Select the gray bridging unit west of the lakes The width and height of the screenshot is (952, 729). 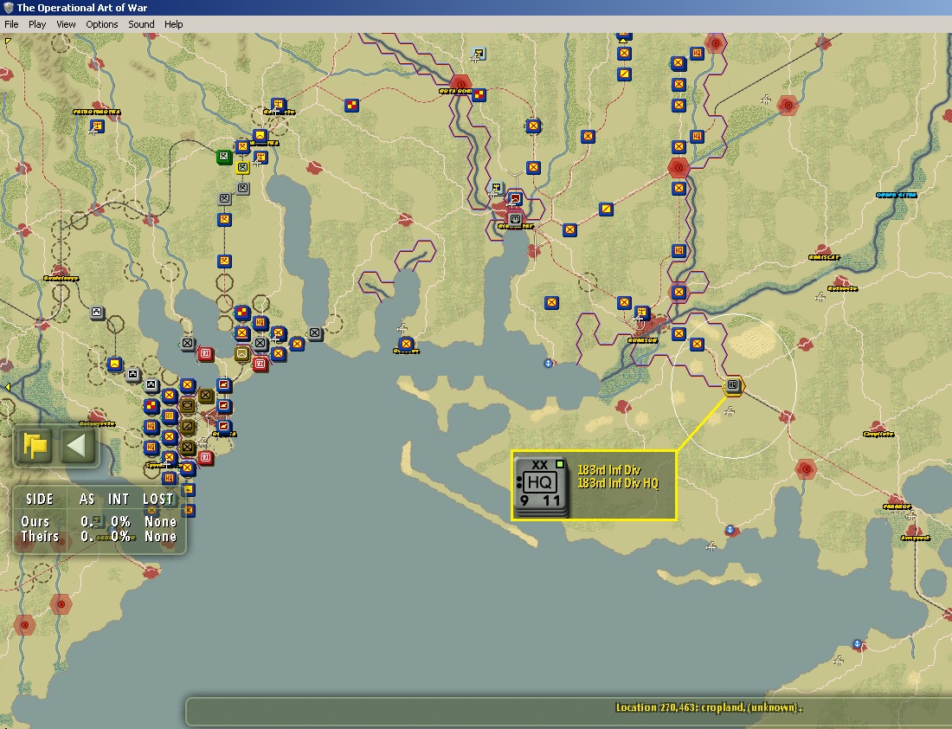[97, 313]
